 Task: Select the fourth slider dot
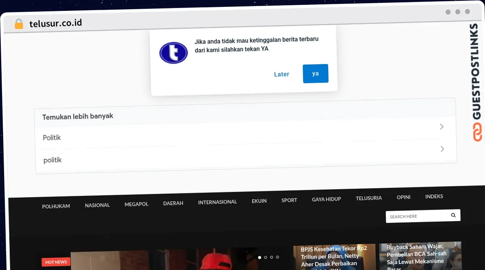[277, 257]
